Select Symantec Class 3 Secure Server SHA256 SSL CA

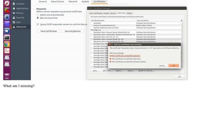coord(136,32)
